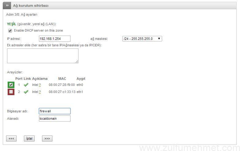Click the double-arrow icon in wizard header
The width and height of the screenshot is (240, 151).
(x=7, y=6)
